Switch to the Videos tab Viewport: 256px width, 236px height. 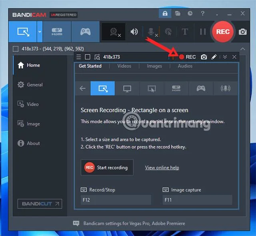(x=124, y=66)
